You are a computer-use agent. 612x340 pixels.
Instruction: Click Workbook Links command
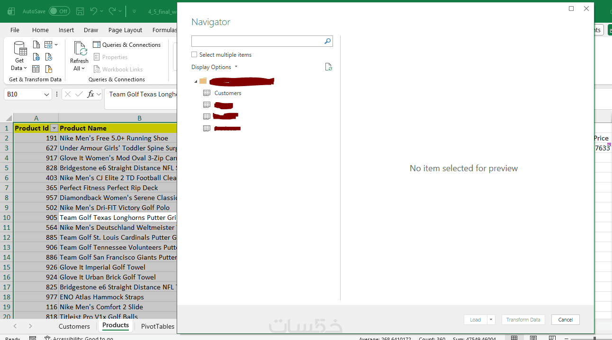pos(118,69)
